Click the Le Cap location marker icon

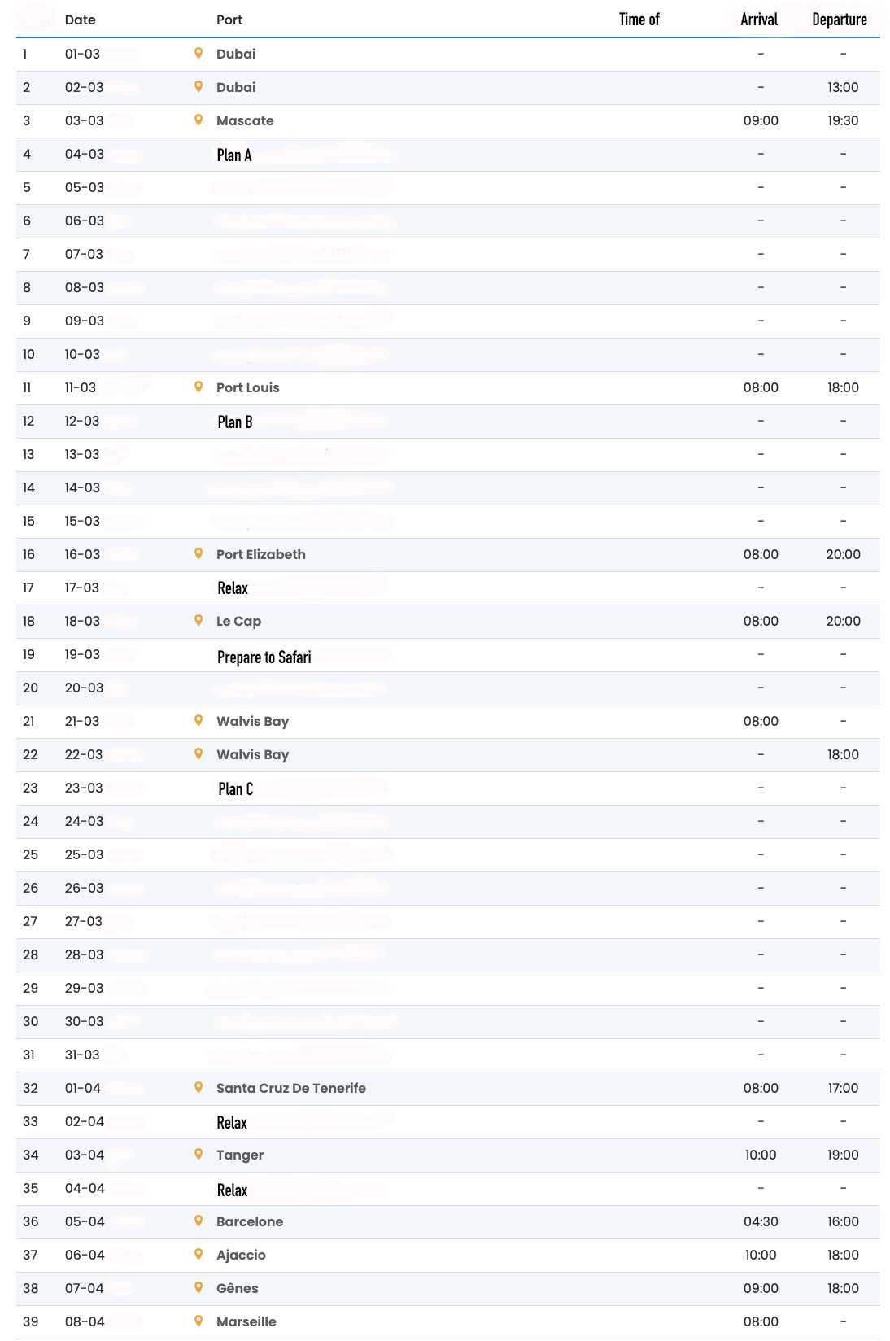coord(199,621)
